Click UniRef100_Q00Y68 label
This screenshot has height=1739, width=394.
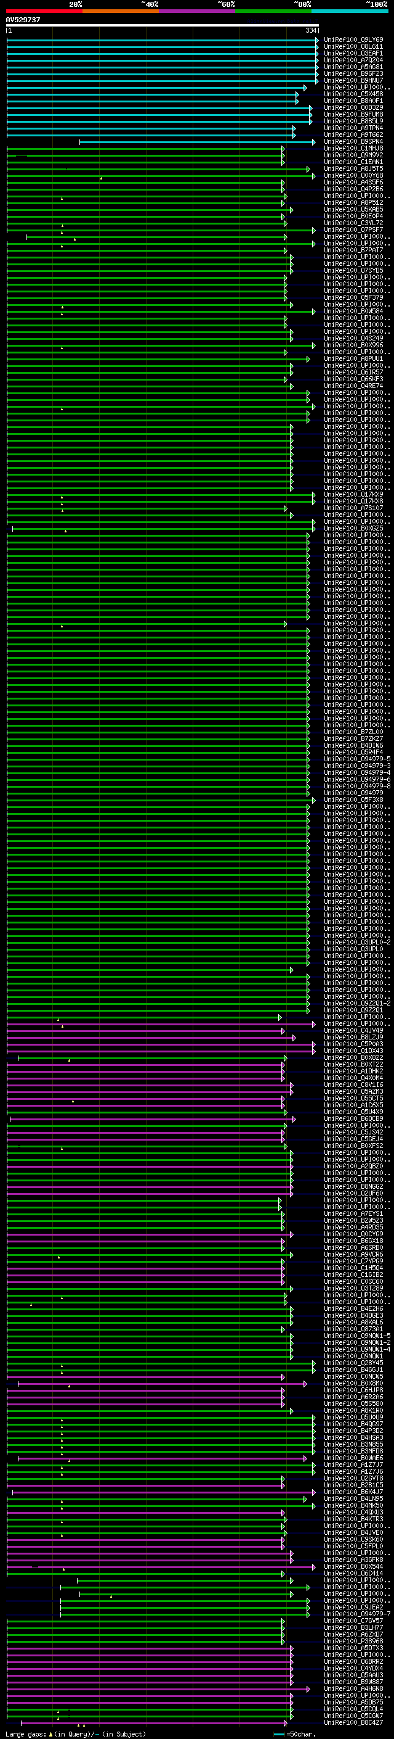353,176
